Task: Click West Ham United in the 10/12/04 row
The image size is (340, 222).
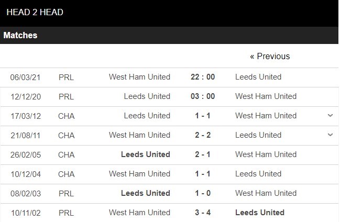Action: (x=139, y=173)
